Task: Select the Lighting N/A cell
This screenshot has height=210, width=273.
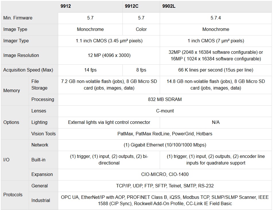Action: point(216,122)
